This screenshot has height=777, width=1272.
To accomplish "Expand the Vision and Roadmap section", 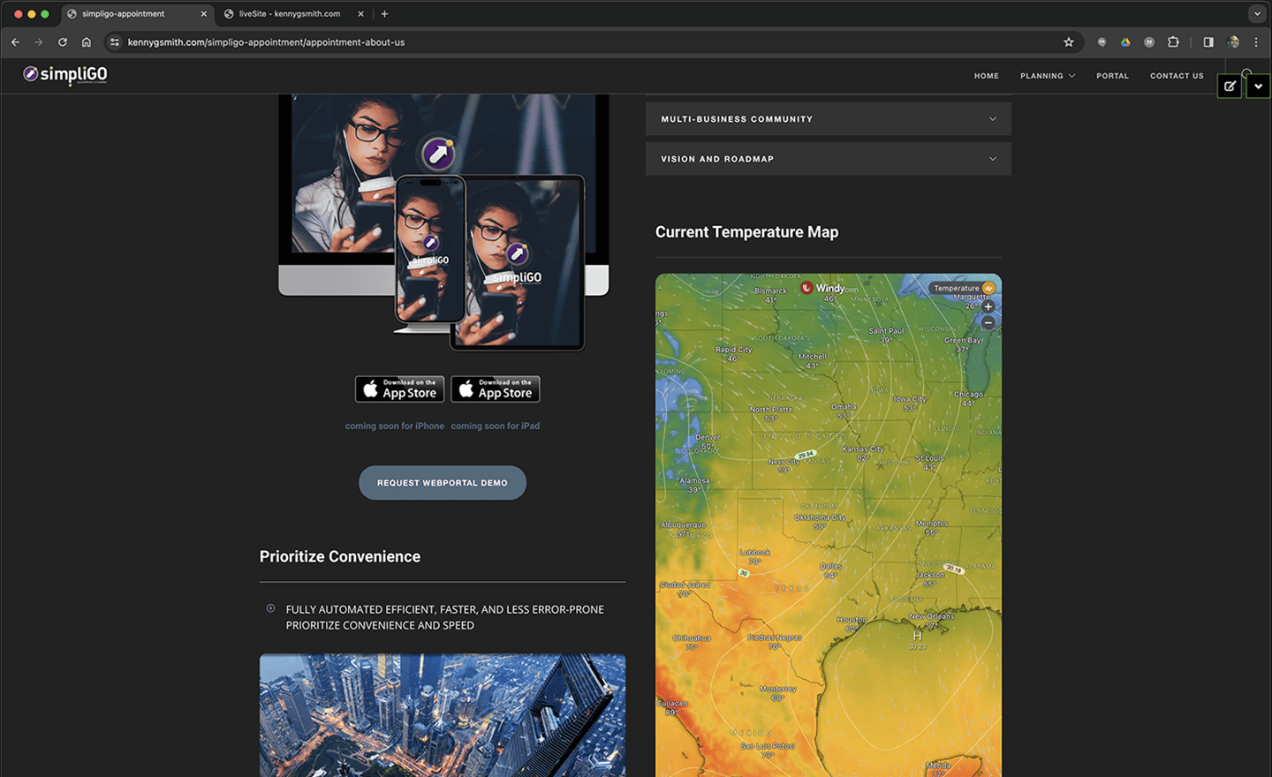I will point(828,159).
